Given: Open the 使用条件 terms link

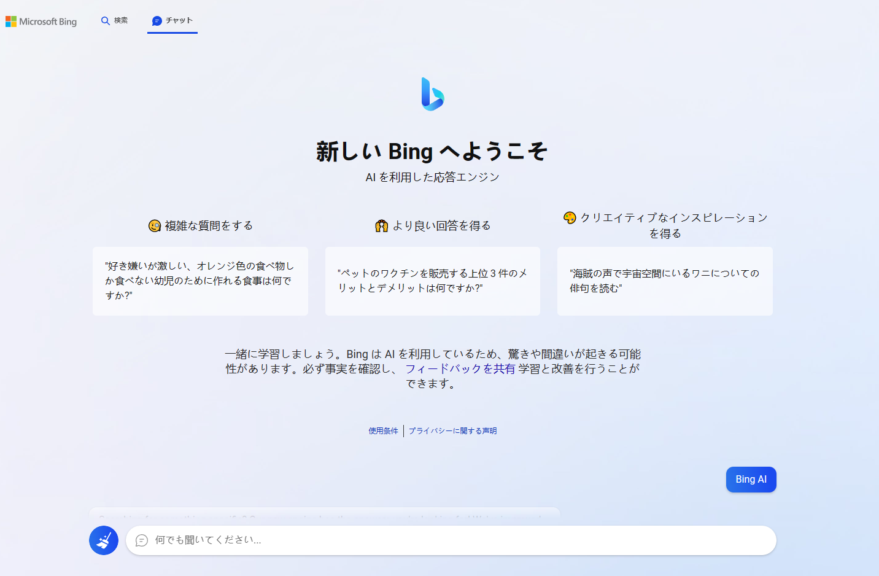Looking at the screenshot, I should pyautogui.click(x=383, y=431).
